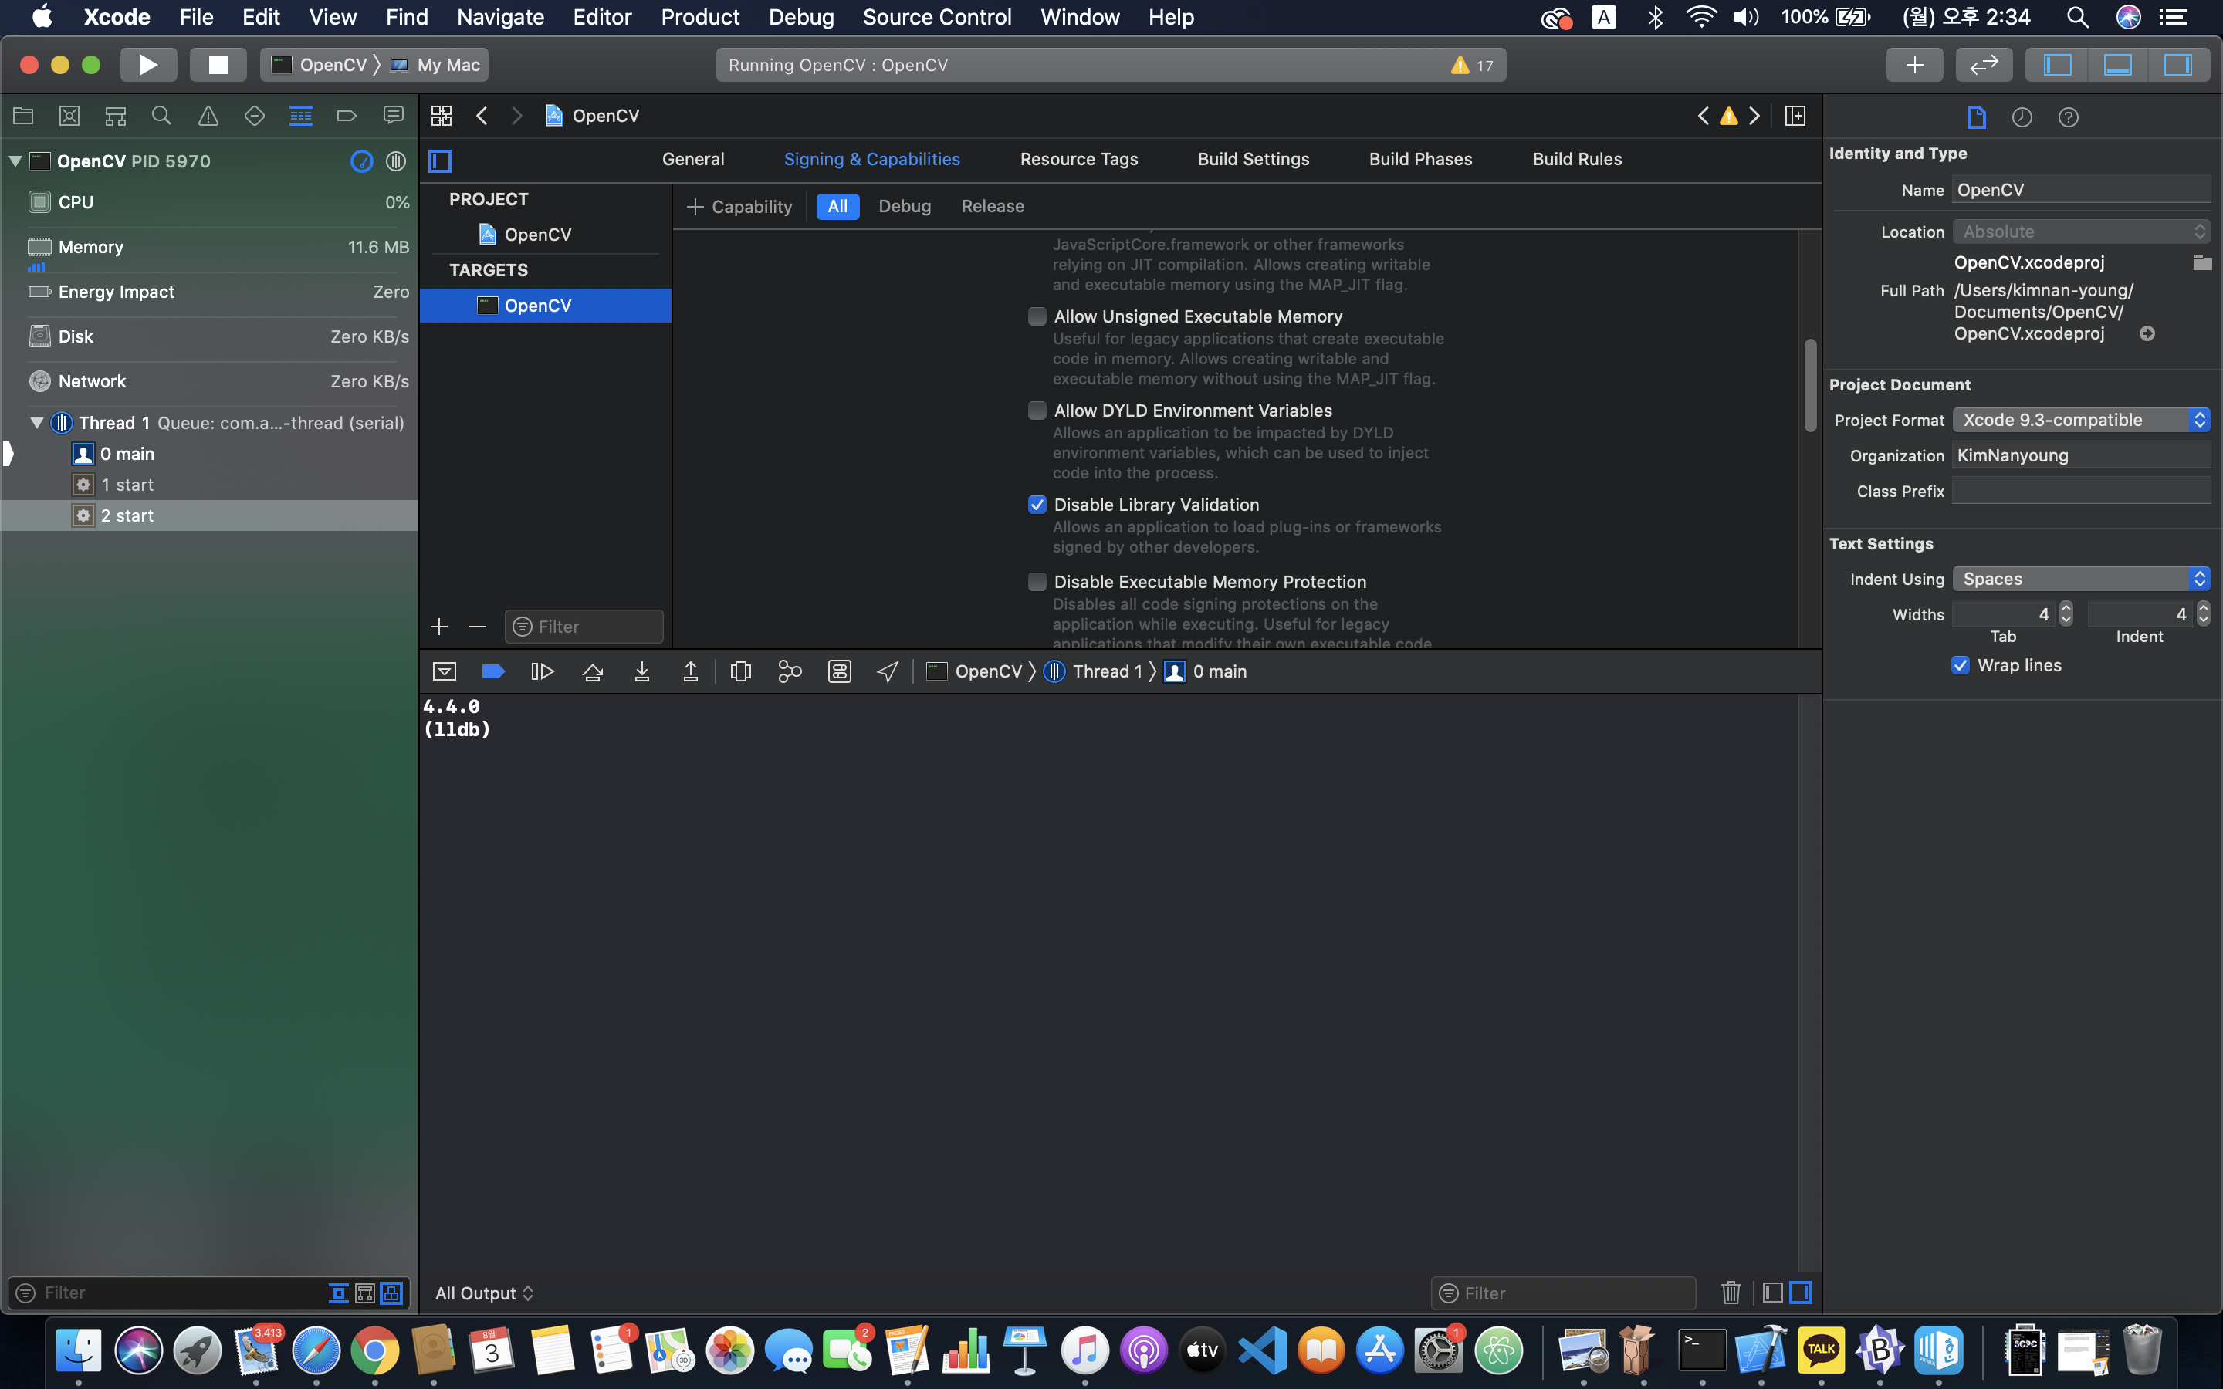Click the Simulate Location arrow icon
The width and height of the screenshot is (2223, 1389).
tap(888, 671)
